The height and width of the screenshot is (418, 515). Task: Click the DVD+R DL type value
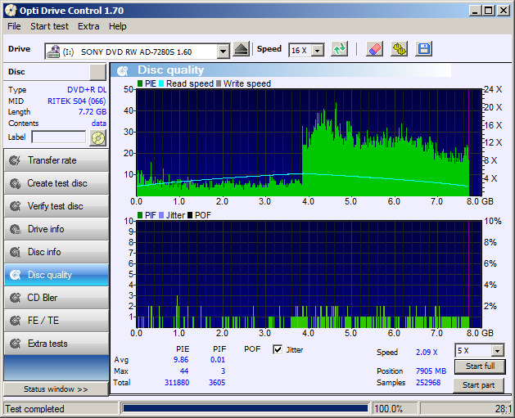click(x=87, y=90)
